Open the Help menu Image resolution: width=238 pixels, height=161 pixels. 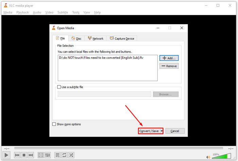[x=97, y=13]
